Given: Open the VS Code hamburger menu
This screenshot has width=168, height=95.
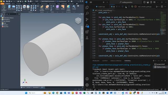Looking at the screenshot, I should 91,2.
